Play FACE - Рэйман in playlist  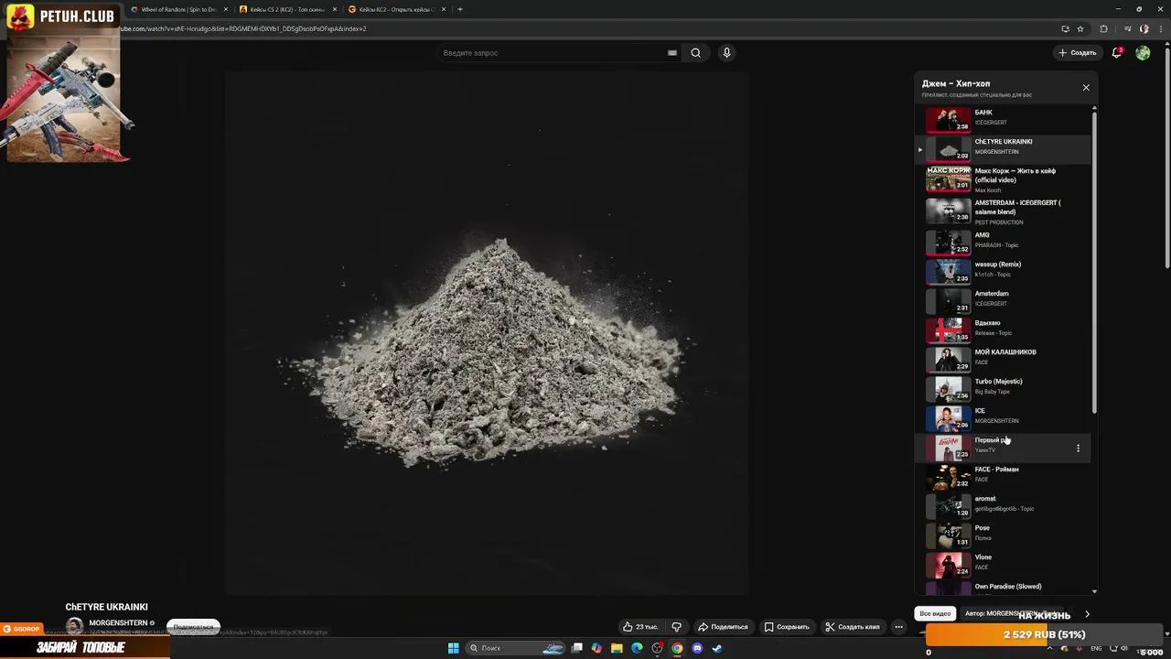1004,477
